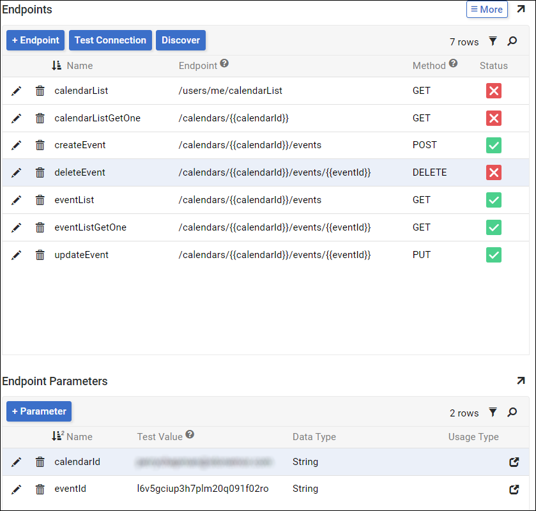
Task: Select the eventListGetOne endpoint row
Action: 90,227
